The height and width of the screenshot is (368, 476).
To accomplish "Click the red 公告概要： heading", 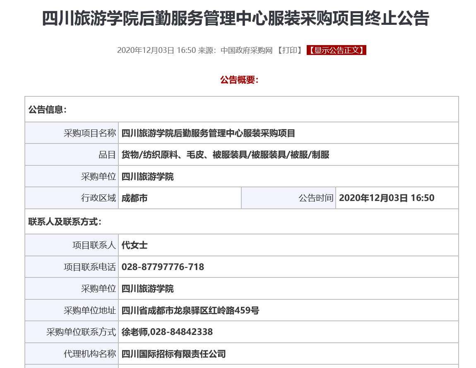I will [239, 80].
